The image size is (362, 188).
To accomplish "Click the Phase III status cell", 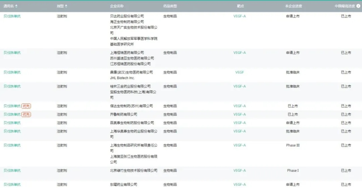I will tap(293, 145).
